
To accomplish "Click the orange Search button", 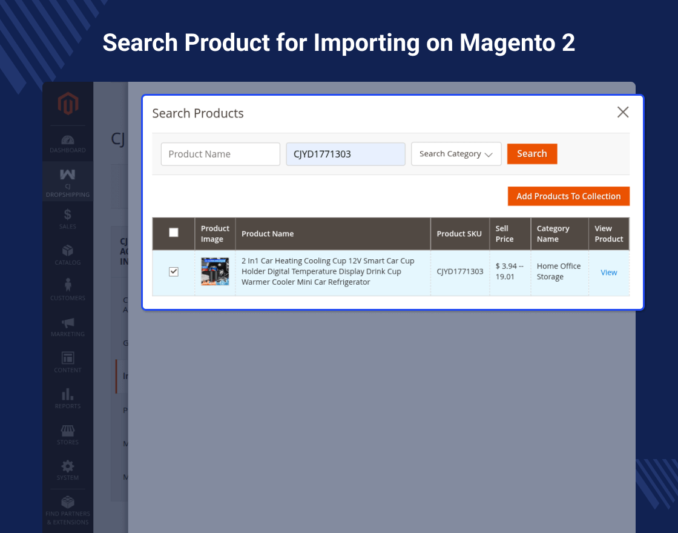I will pos(532,154).
